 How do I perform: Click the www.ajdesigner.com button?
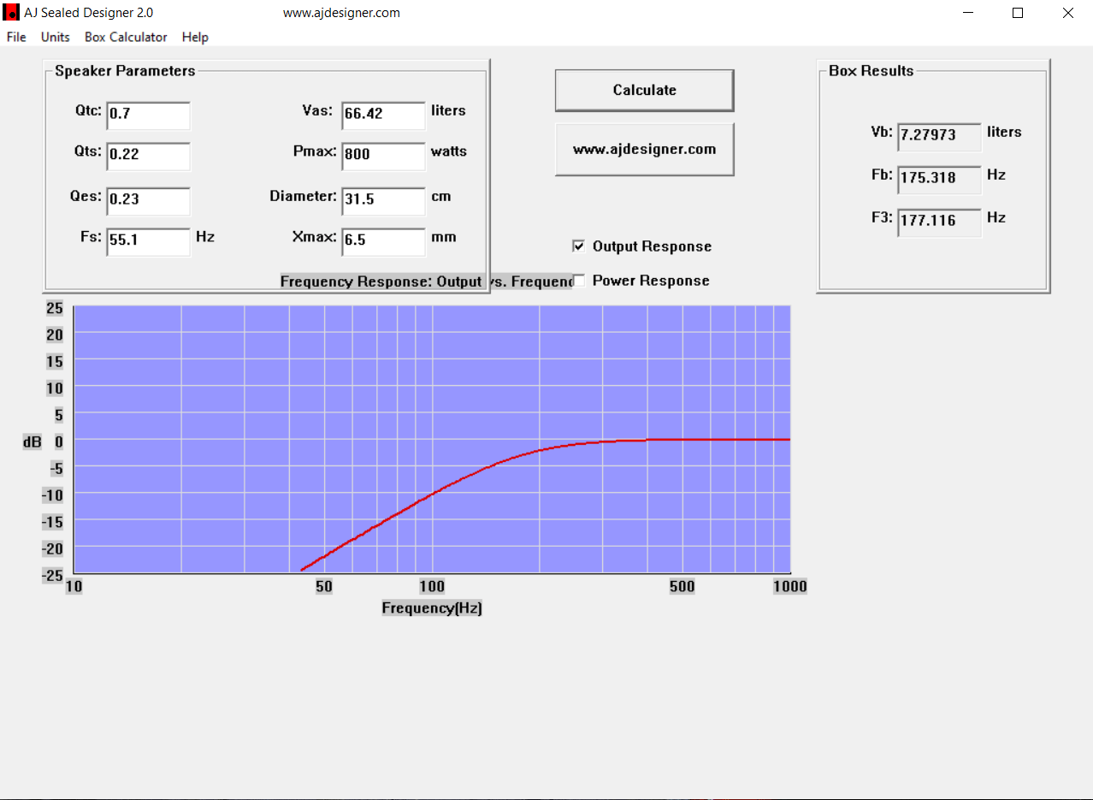click(644, 149)
